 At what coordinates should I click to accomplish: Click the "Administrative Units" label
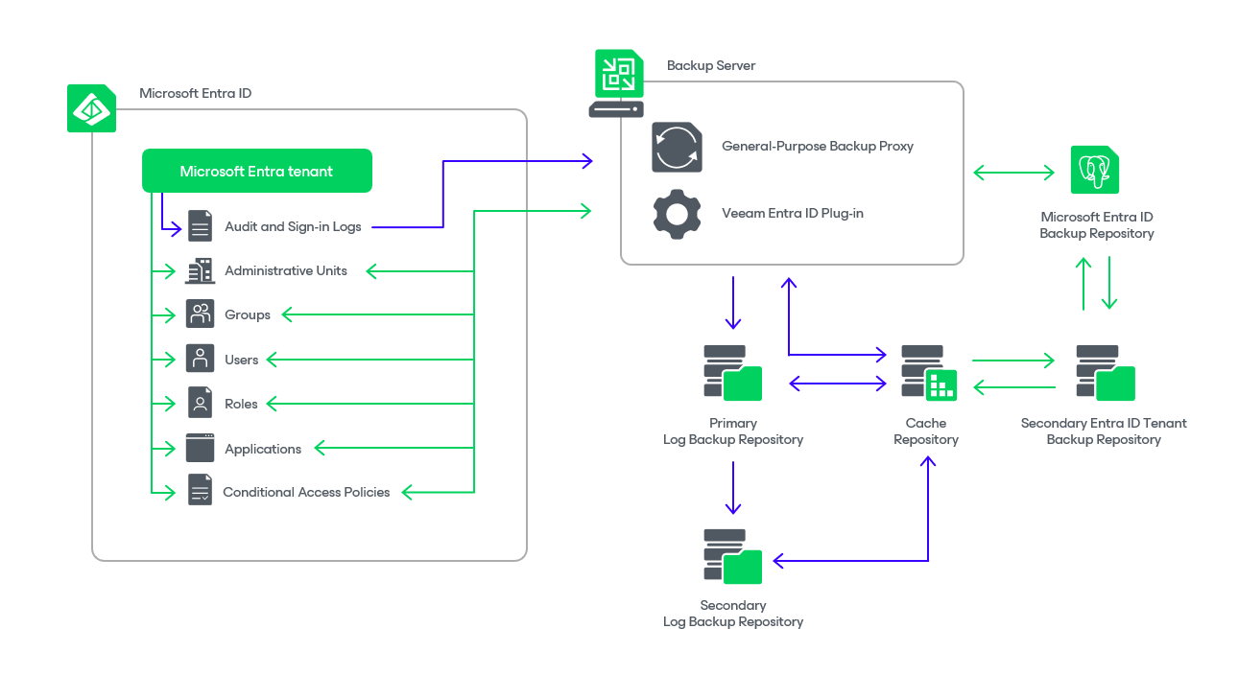(286, 270)
